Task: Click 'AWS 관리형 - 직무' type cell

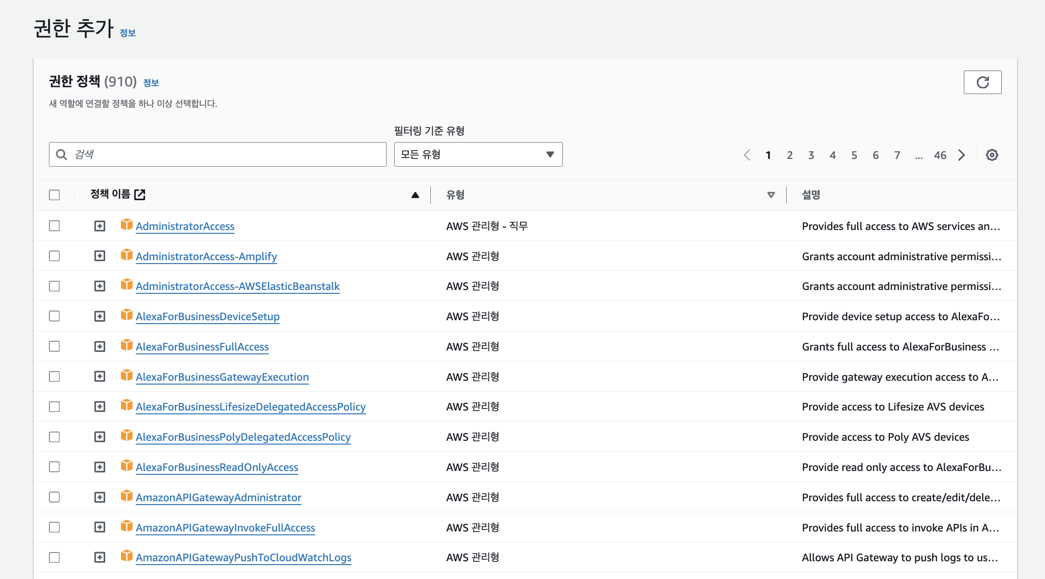Action: (x=487, y=226)
